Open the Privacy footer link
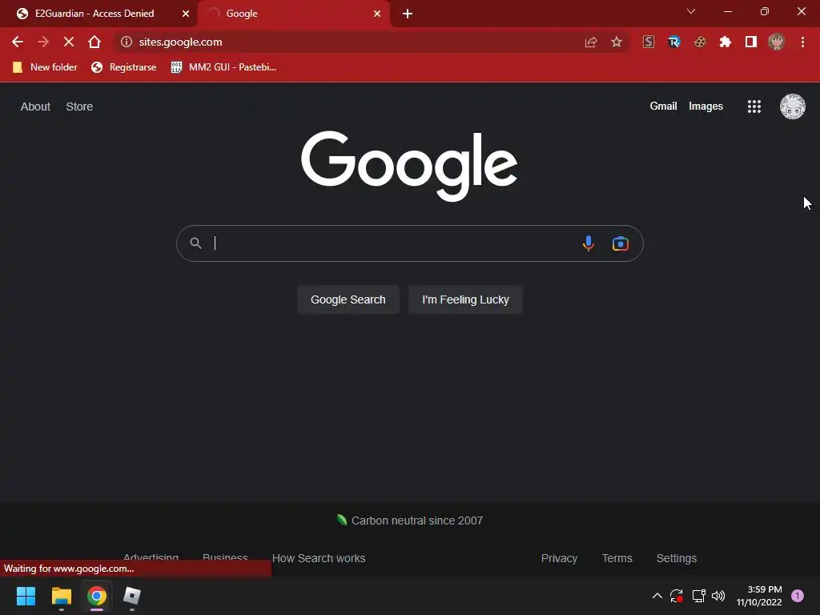This screenshot has width=820, height=615. coord(559,558)
